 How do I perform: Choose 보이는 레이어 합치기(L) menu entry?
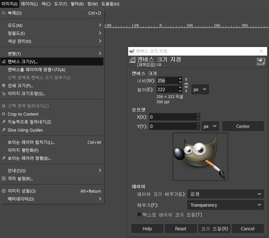tap(52, 142)
